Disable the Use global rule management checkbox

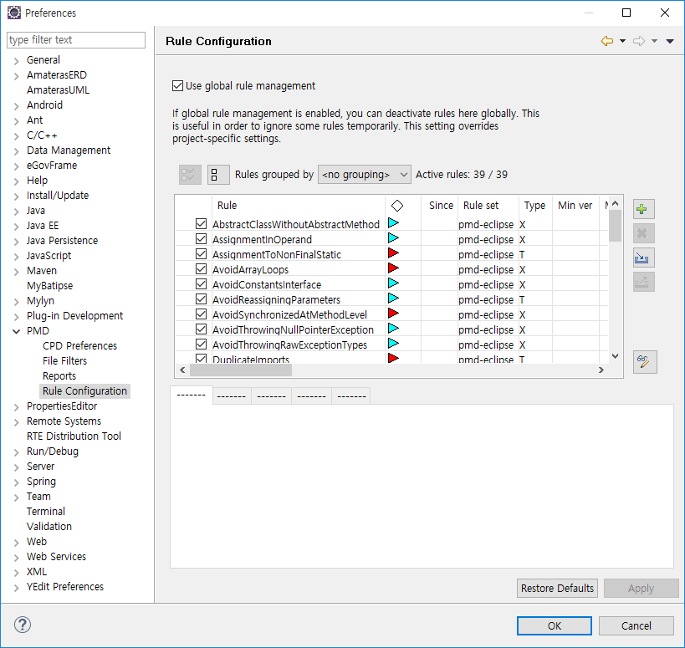[177, 85]
